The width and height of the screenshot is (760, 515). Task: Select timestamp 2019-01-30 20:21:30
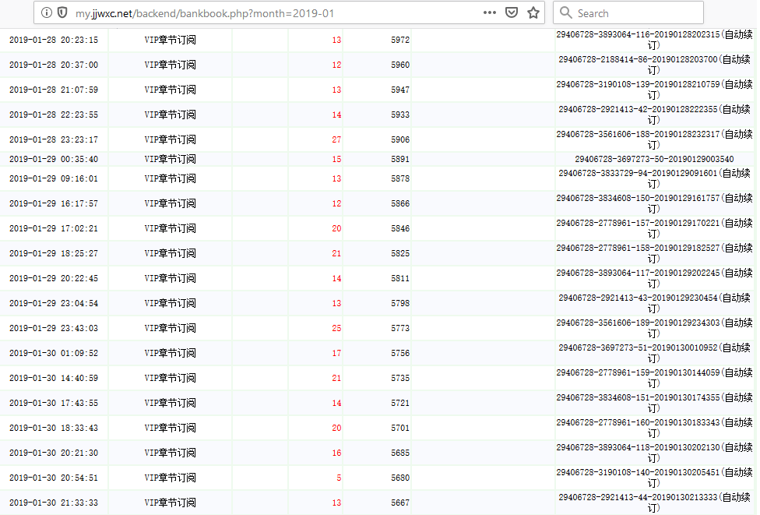(x=54, y=453)
